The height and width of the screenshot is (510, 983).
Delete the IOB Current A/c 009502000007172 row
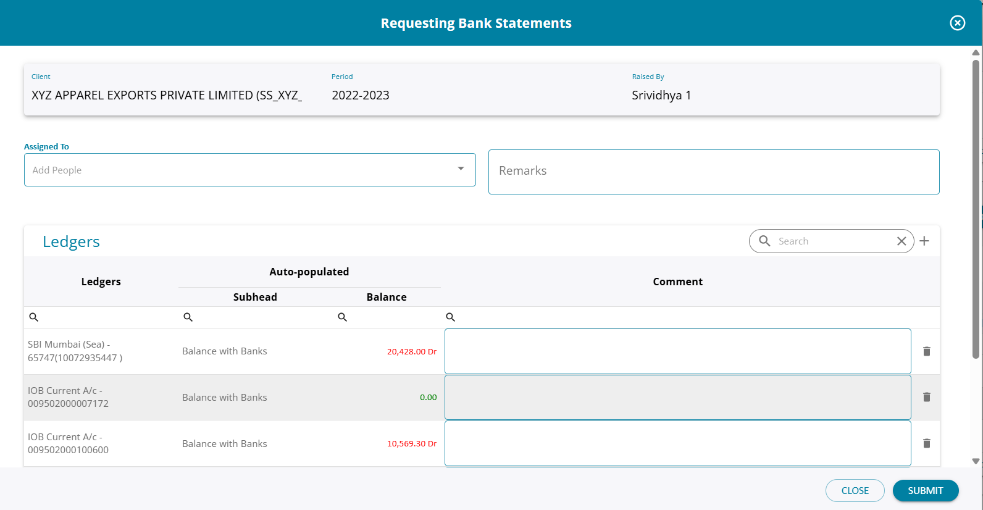[x=926, y=397]
